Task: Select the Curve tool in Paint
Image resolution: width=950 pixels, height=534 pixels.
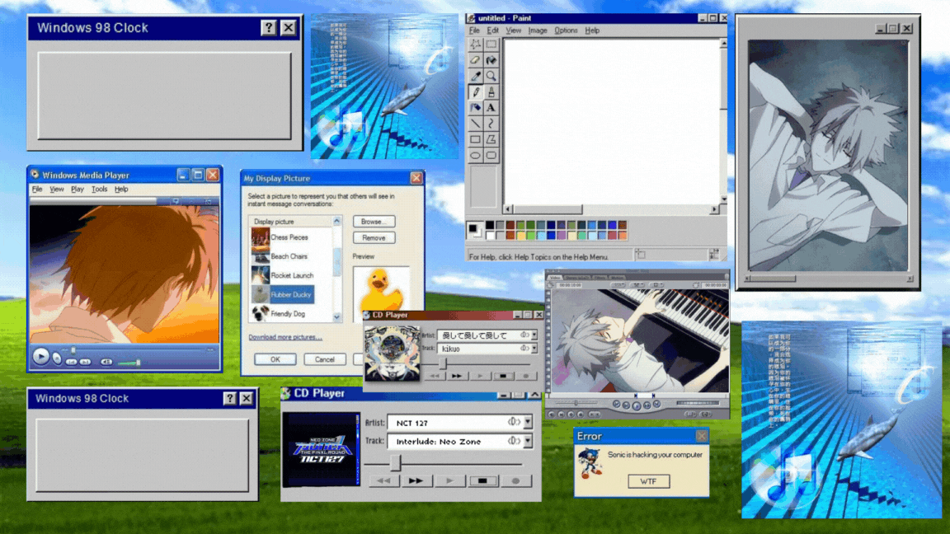Action: pos(491,124)
